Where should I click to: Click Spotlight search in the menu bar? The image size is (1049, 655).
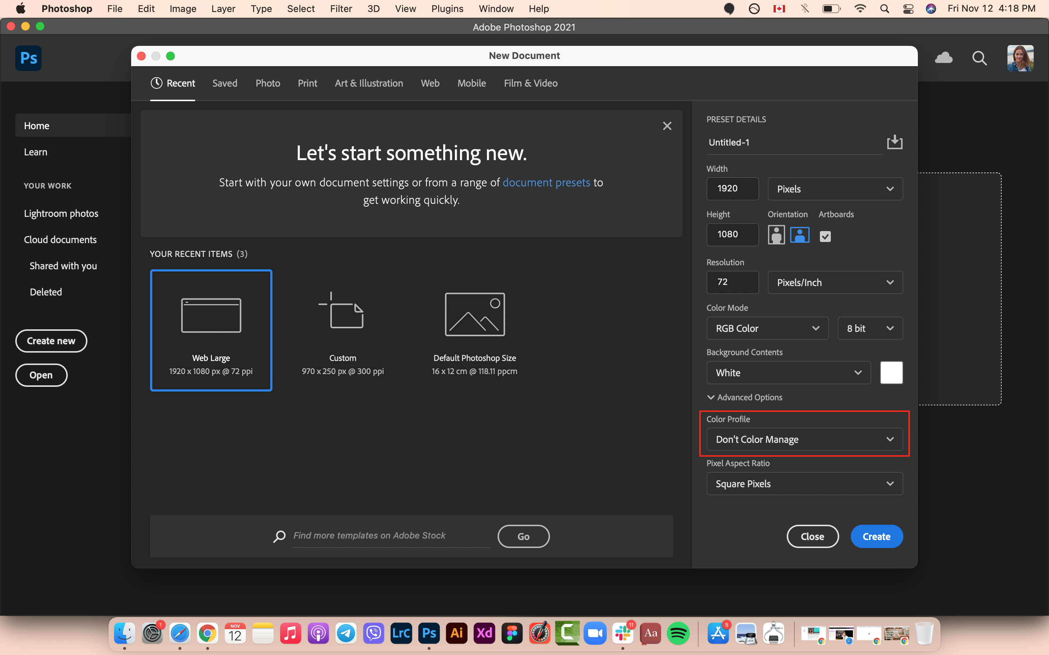(884, 9)
